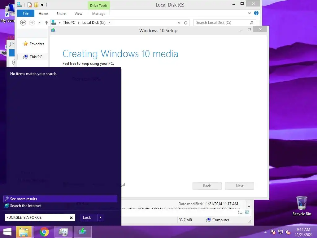Click Local Disk (C:) breadcrumb in address bar

94,23
